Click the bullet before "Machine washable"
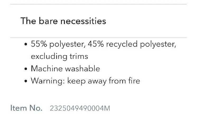The image size is (197, 132). (x=26, y=69)
